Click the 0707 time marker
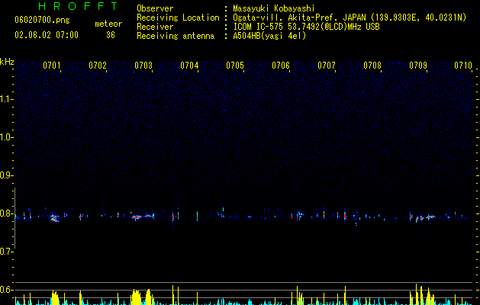480x305 pixels. coord(327,66)
